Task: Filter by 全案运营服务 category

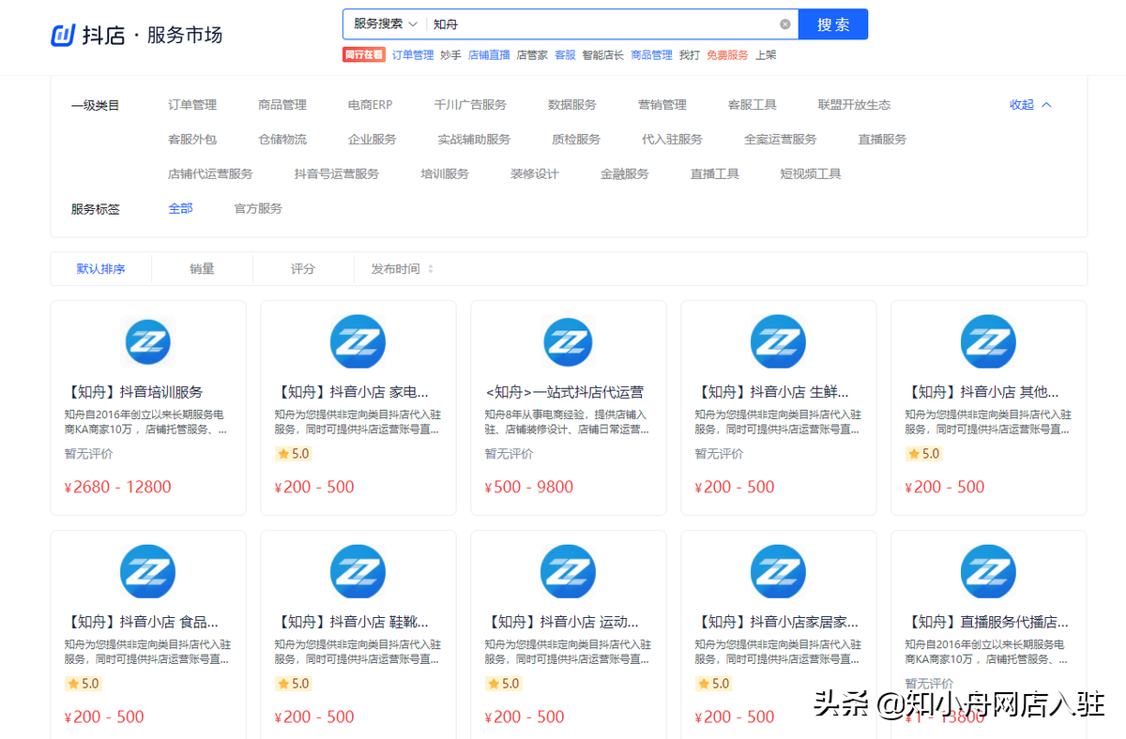Action: point(781,140)
